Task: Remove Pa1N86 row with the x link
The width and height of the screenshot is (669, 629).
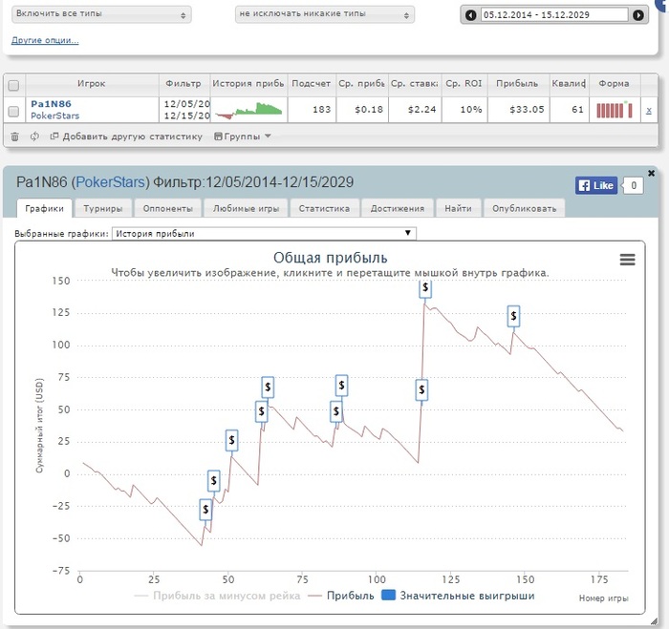Action: point(649,110)
